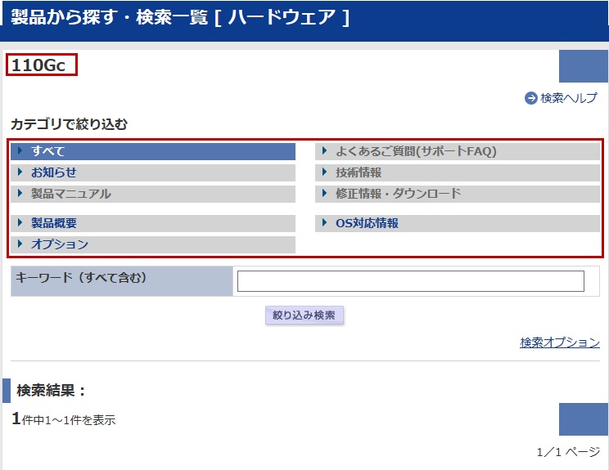609x470 pixels.
Task: Focus the キーワード input field
Action: [x=411, y=281]
